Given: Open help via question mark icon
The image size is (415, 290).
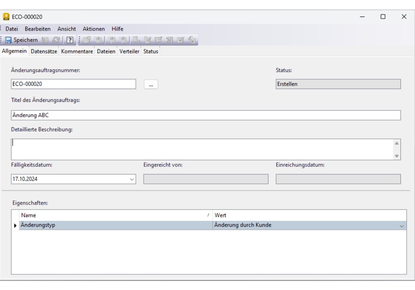Looking at the screenshot, I should (x=69, y=40).
